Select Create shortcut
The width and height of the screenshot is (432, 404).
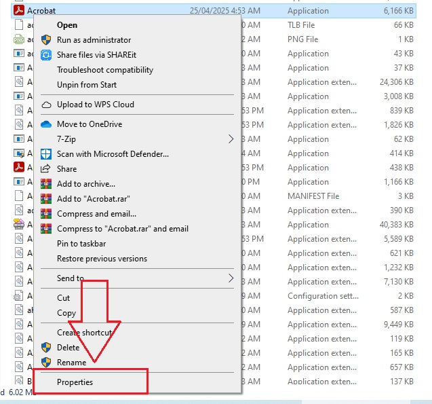click(85, 333)
